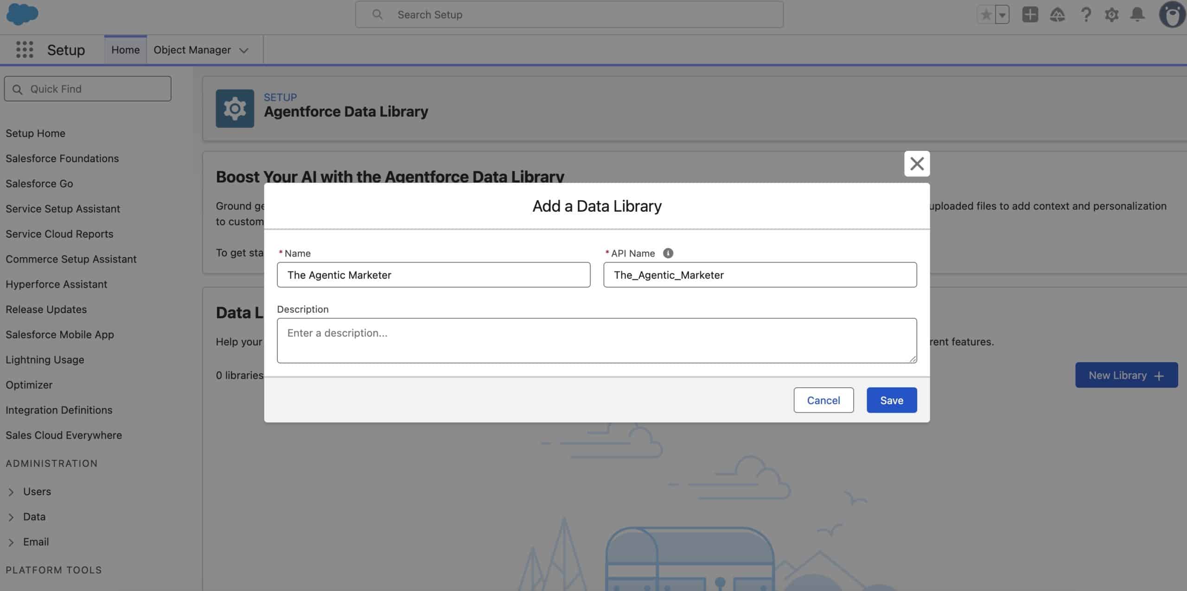Open Salesforce Go in the sidebar

point(39,183)
